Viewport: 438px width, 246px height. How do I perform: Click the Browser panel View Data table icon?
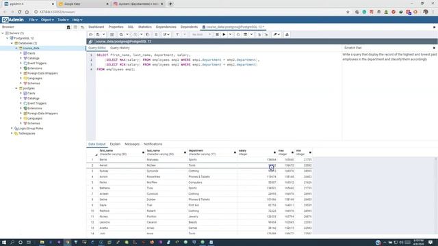click(75, 27)
